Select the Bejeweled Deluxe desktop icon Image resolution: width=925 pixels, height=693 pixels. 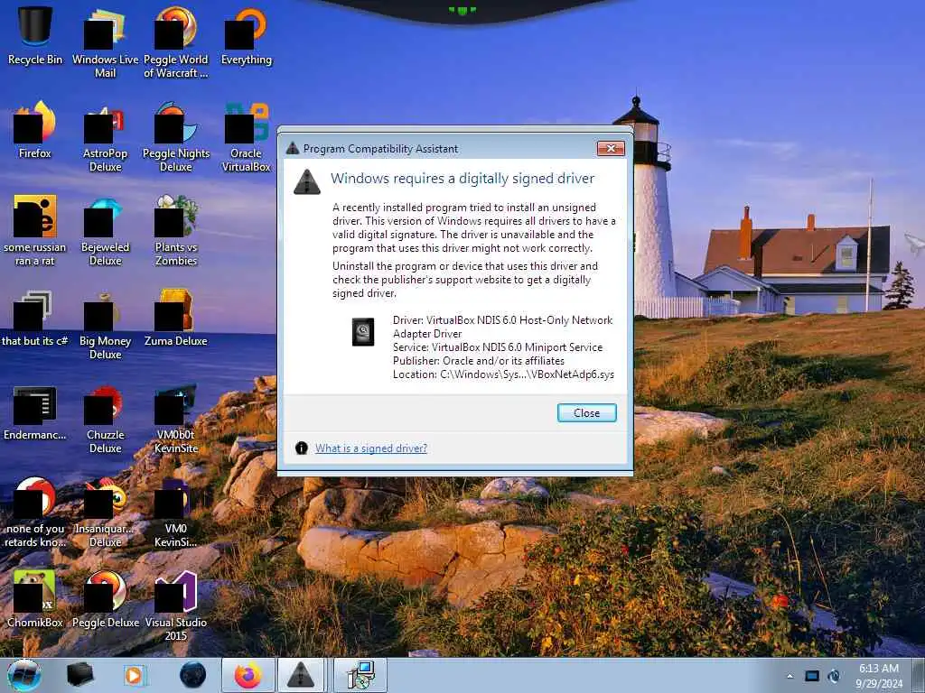105,230
